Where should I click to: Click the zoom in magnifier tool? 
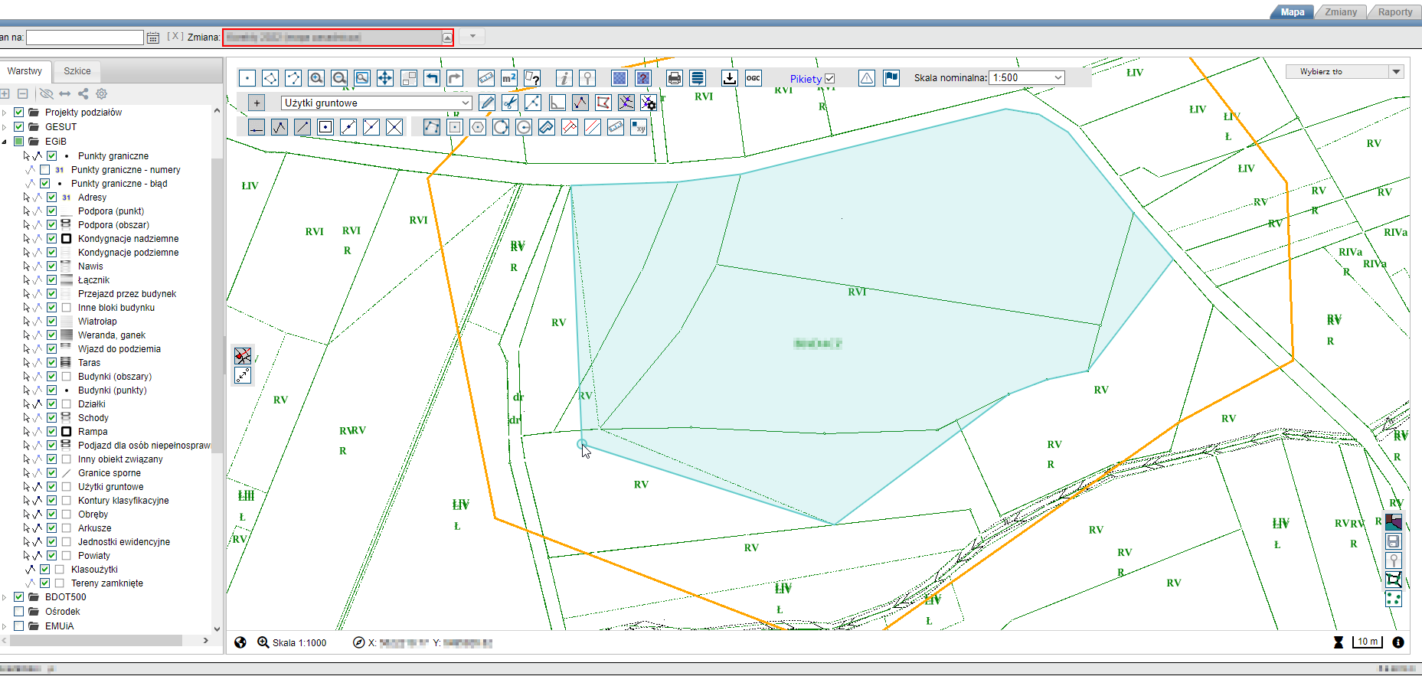pos(316,78)
